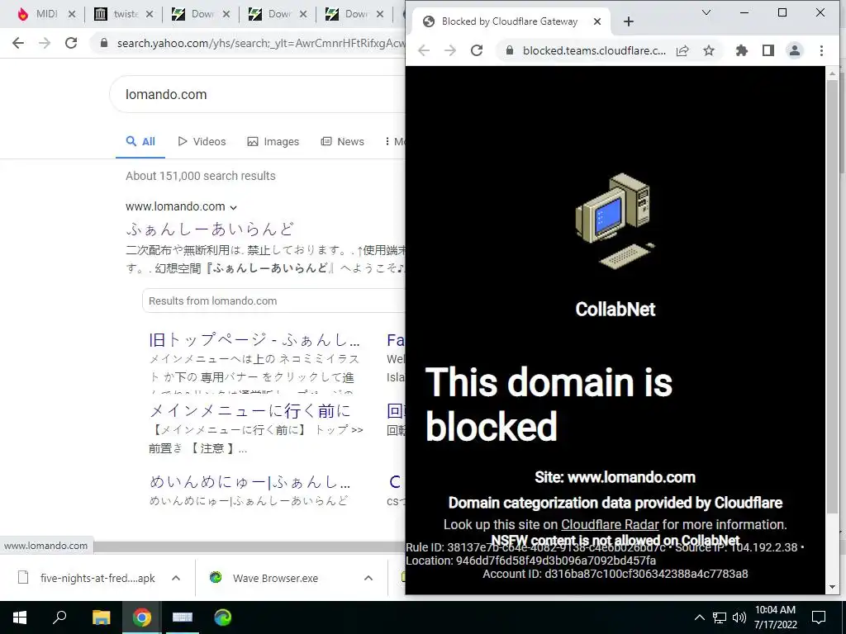Click the Results from lomando.com search field
This screenshot has height=634, width=846.
click(274, 300)
